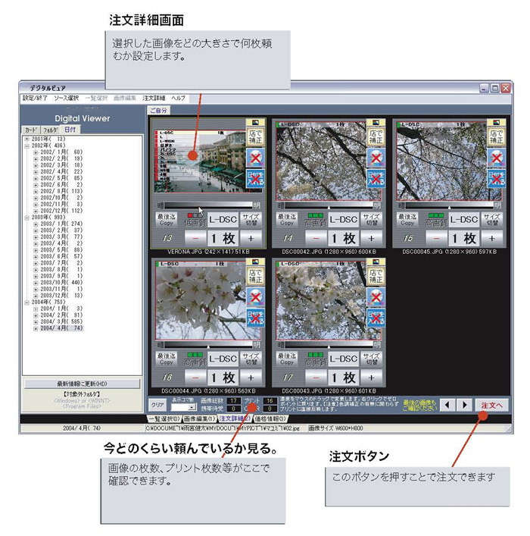Go to previous page with left arrow
This screenshot has width=530, height=536.
[x=447, y=405]
